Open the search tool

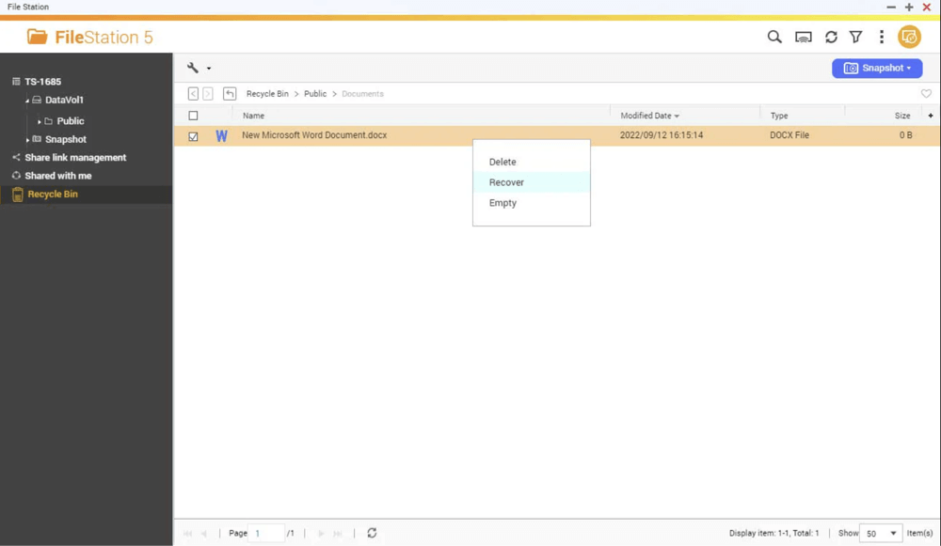tap(774, 37)
